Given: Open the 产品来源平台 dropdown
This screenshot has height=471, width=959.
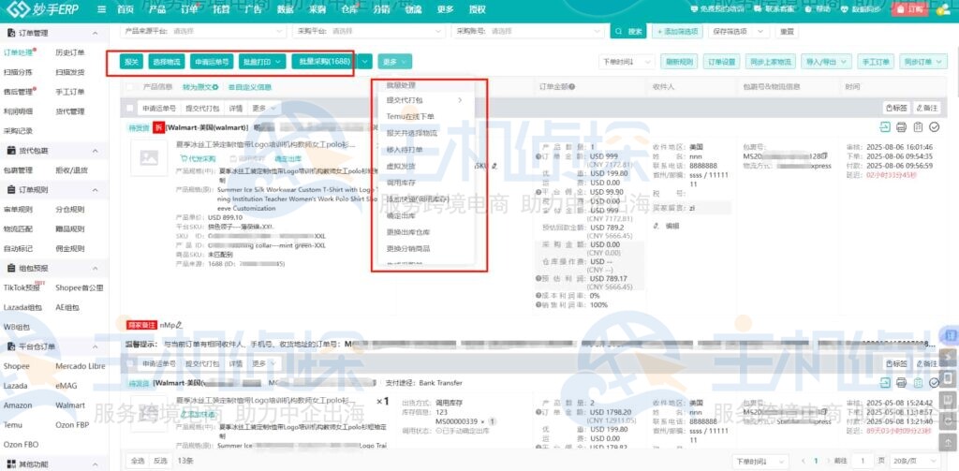Looking at the screenshot, I should 205,31.
